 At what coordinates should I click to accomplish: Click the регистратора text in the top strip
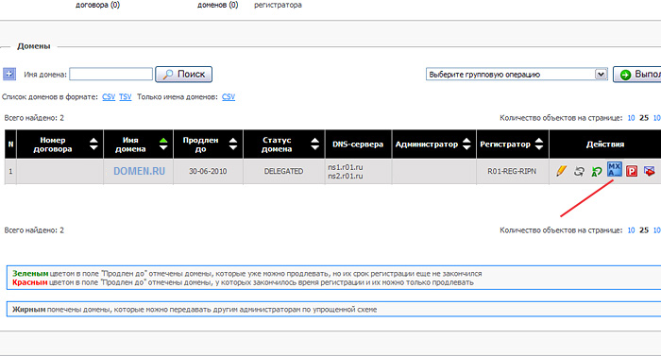(x=278, y=5)
